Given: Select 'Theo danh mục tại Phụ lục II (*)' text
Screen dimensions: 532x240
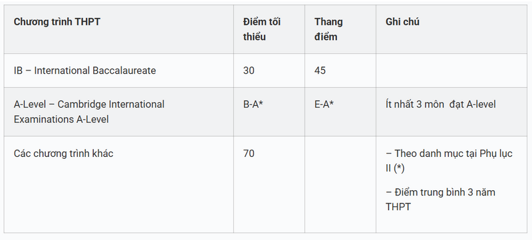Looking at the screenshot, I should click(x=449, y=161).
